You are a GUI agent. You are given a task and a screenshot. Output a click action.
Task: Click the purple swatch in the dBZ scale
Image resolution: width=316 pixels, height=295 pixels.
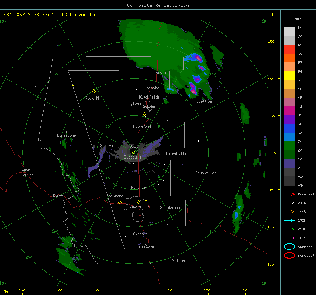[289, 119]
